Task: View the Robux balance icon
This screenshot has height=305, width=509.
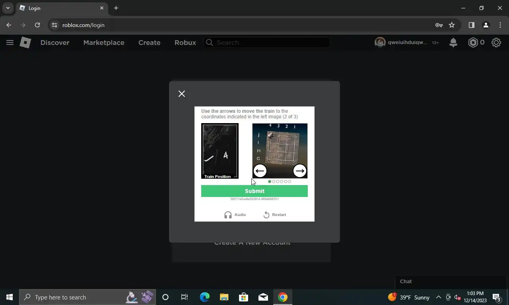Action: tap(473, 42)
